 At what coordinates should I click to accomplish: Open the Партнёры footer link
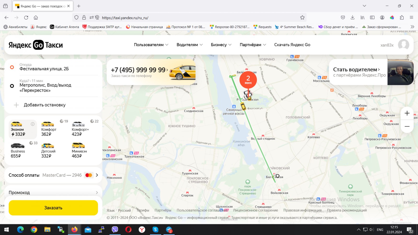point(163,210)
